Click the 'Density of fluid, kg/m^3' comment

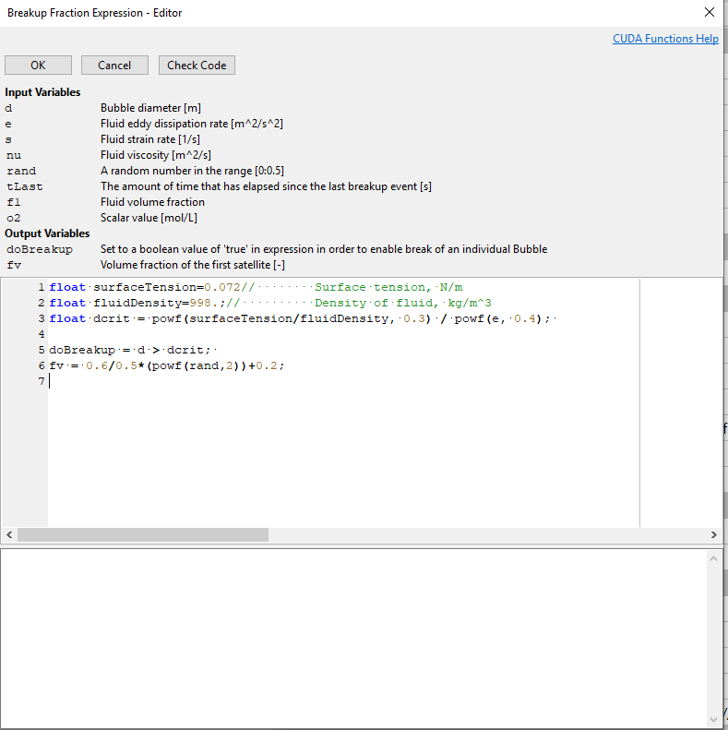pos(402,303)
